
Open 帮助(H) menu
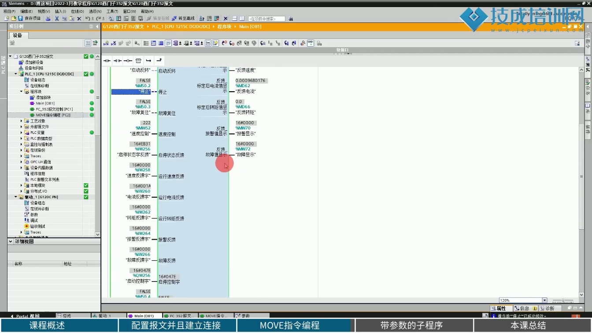(147, 11)
